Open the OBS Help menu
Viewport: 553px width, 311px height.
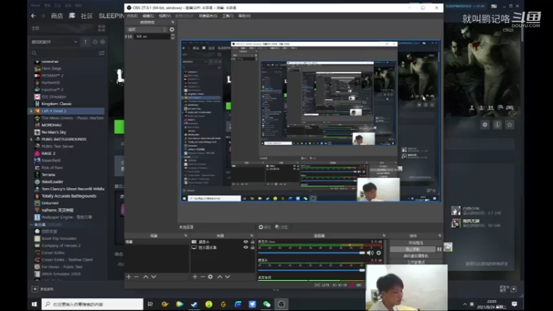(x=244, y=16)
